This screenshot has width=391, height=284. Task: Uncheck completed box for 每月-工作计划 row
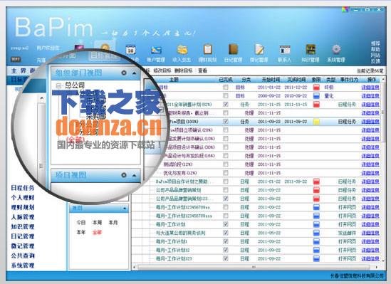226,224
